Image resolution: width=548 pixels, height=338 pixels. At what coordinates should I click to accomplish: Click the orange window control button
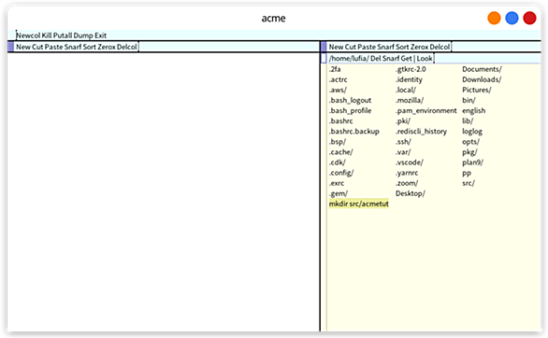pos(494,18)
